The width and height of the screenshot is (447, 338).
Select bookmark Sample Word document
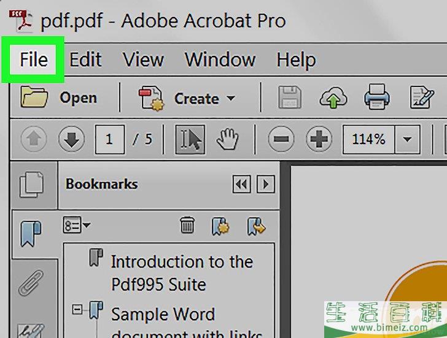[x=187, y=321]
